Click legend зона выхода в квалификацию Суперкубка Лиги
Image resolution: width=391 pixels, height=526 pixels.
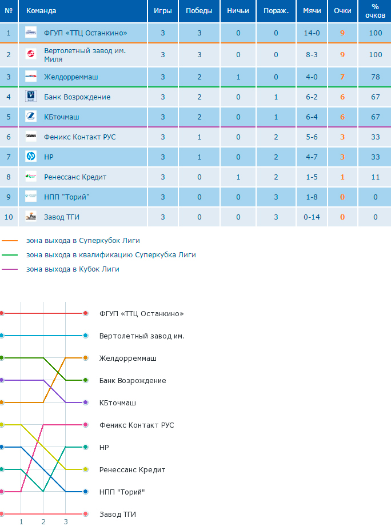(111, 255)
